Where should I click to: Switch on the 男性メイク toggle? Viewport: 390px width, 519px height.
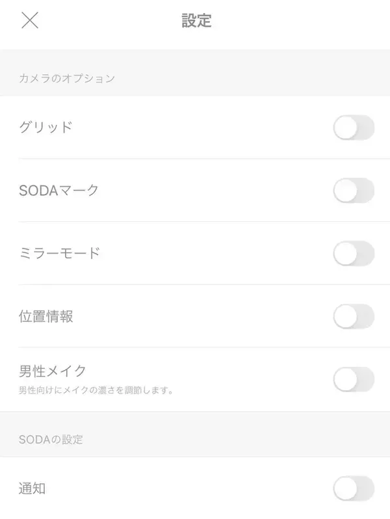pyautogui.click(x=354, y=379)
